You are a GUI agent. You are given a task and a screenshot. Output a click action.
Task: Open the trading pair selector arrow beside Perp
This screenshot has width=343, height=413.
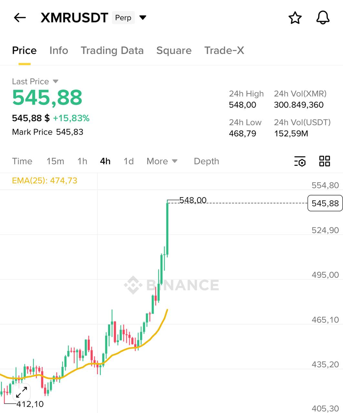142,18
